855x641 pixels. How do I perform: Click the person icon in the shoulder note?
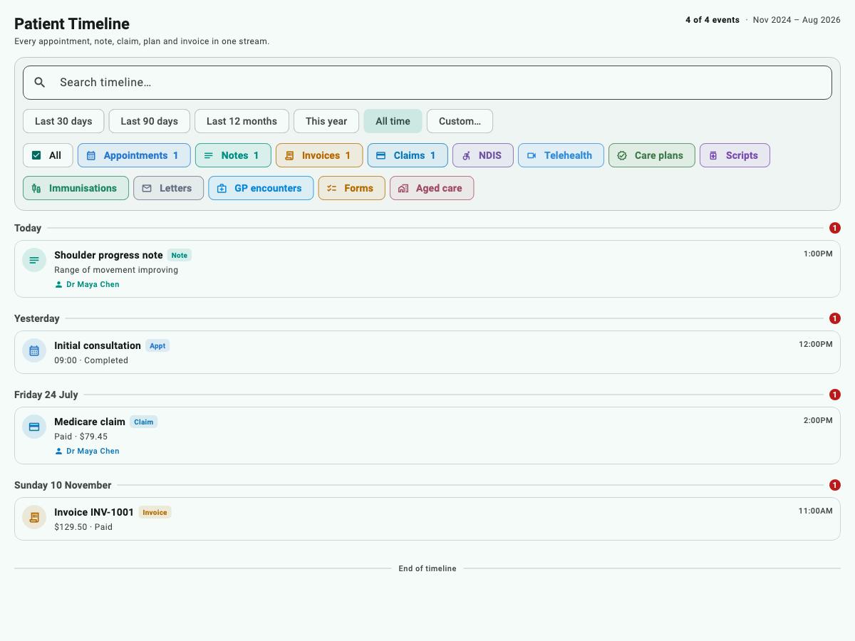pyautogui.click(x=59, y=284)
